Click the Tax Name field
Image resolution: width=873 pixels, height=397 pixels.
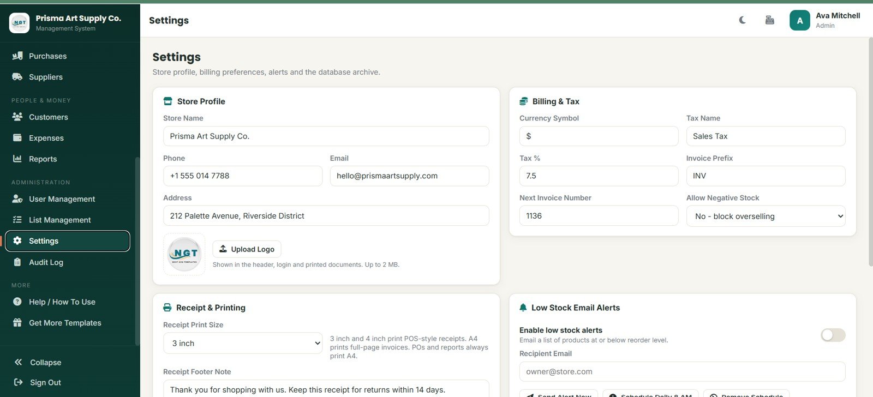766,136
